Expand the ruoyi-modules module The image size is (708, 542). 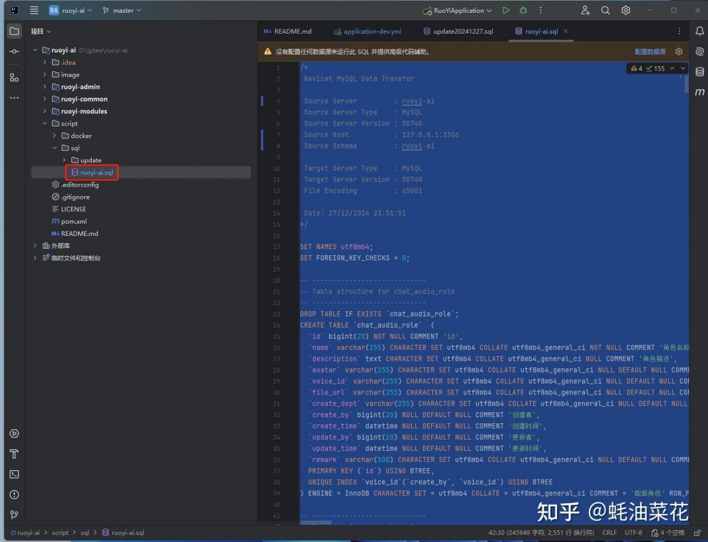click(45, 111)
